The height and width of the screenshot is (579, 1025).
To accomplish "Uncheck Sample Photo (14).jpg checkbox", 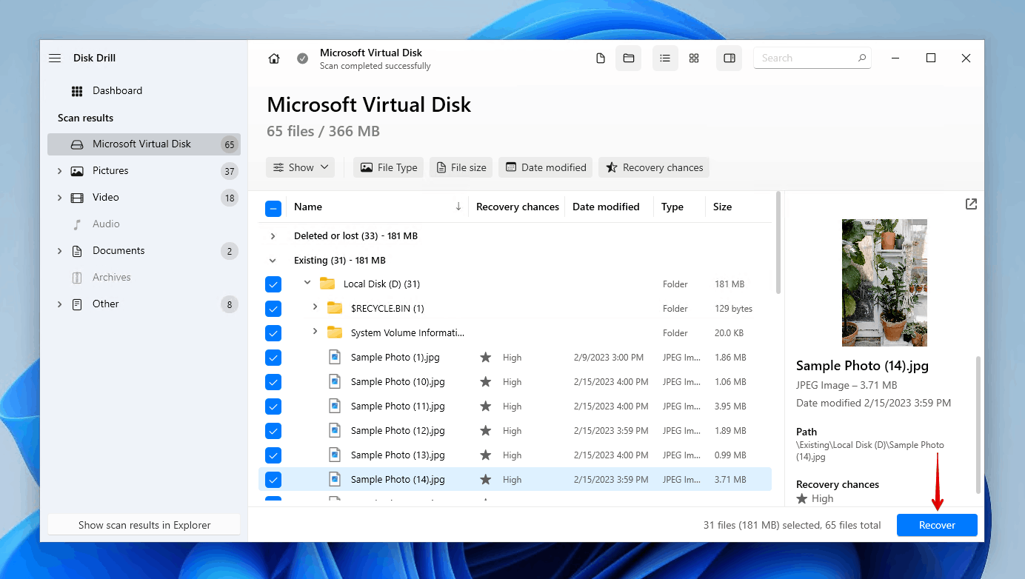I will 273,480.
